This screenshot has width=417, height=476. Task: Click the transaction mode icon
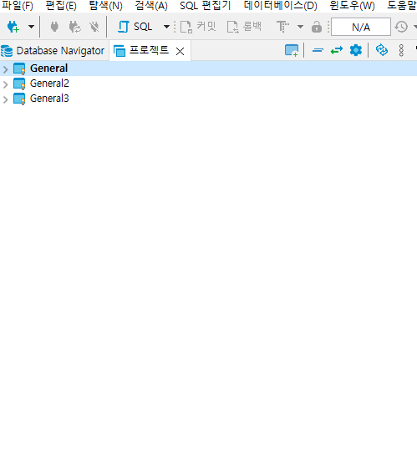[282, 27]
